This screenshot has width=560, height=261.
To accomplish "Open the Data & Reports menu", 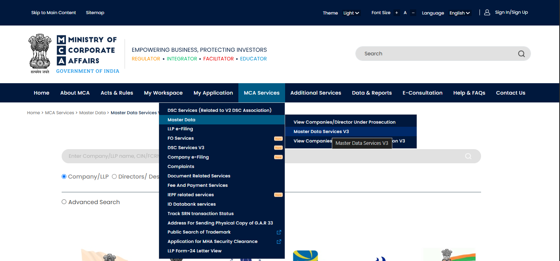I will 372,93.
